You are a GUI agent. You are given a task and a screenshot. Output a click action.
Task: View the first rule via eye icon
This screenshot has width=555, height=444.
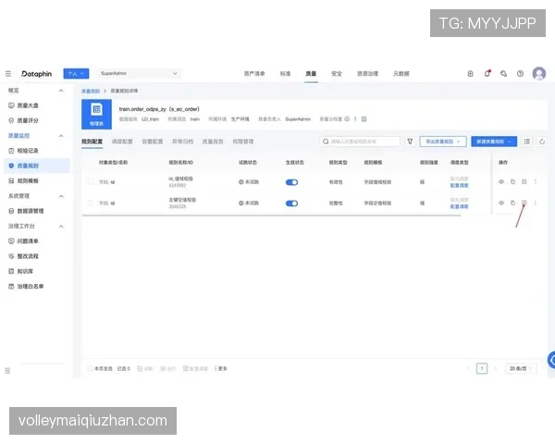[501, 181]
